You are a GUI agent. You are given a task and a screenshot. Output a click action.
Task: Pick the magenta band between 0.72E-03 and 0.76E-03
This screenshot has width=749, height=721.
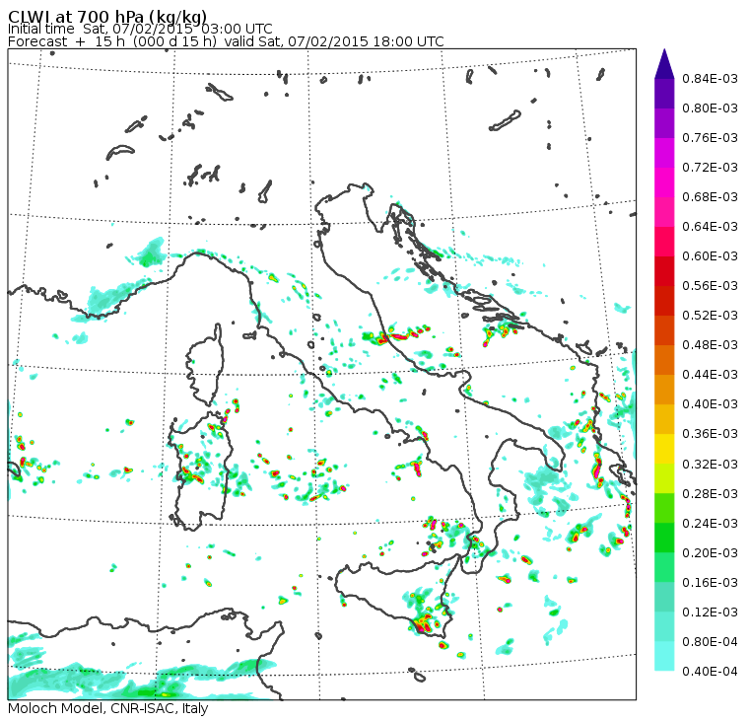coord(664,153)
